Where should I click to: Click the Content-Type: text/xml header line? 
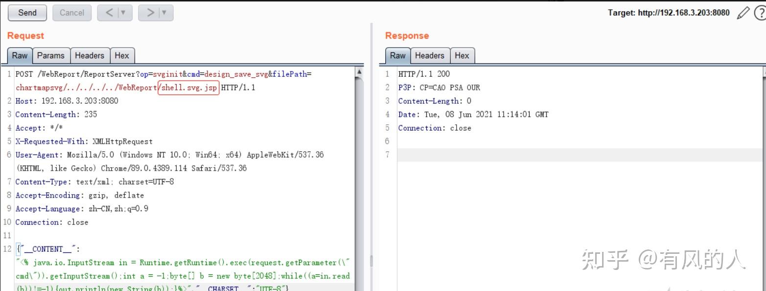coord(94,182)
